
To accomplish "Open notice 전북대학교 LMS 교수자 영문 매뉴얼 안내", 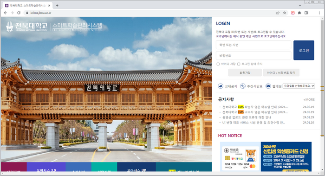I will coord(255,112).
